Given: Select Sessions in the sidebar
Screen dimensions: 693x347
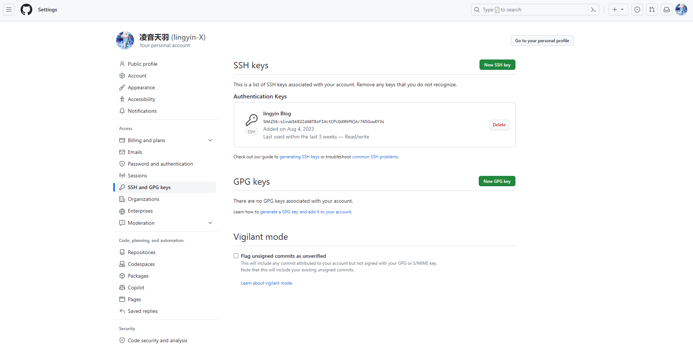Looking at the screenshot, I should pyautogui.click(x=137, y=176).
